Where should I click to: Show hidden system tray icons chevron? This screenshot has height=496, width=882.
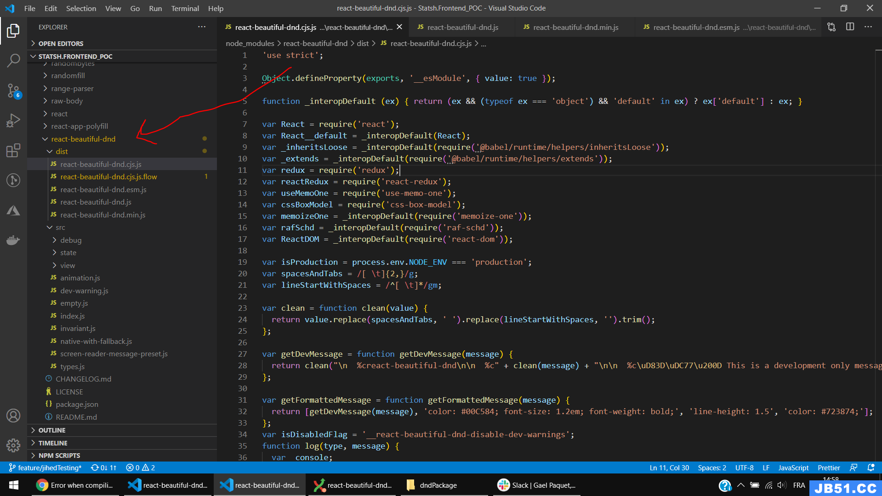point(740,485)
